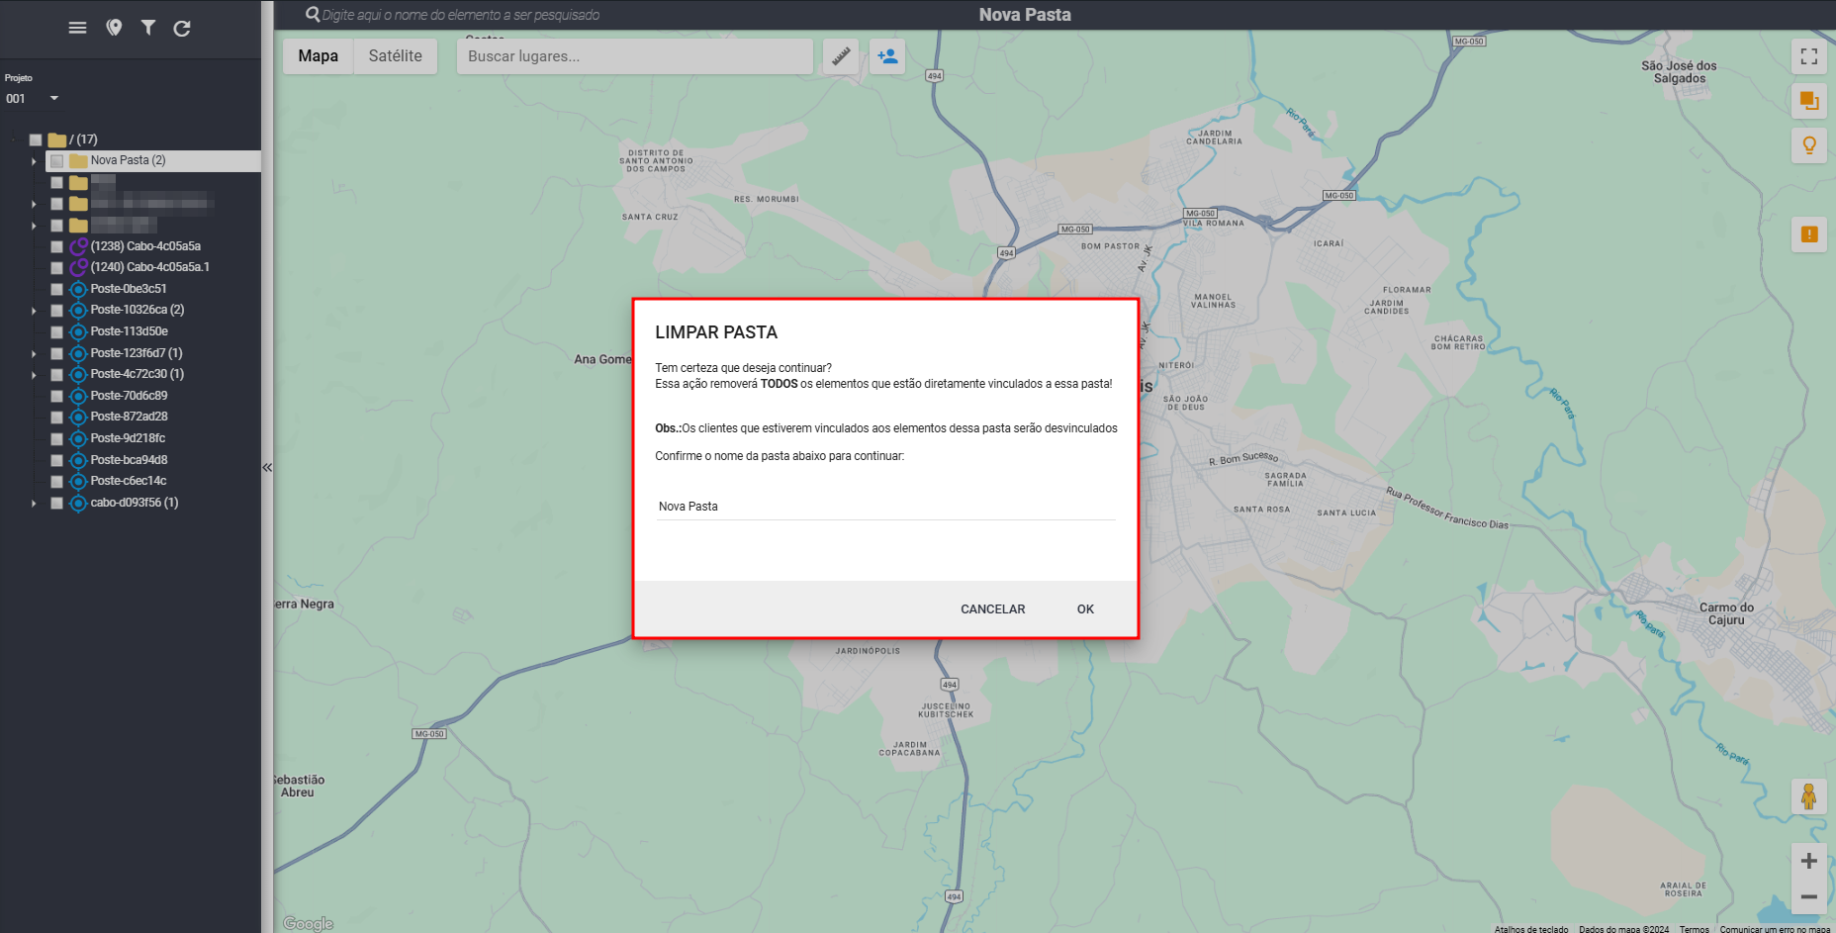Check the Poste-4c72c30 checkbox
1836x933 pixels.
(x=57, y=374)
